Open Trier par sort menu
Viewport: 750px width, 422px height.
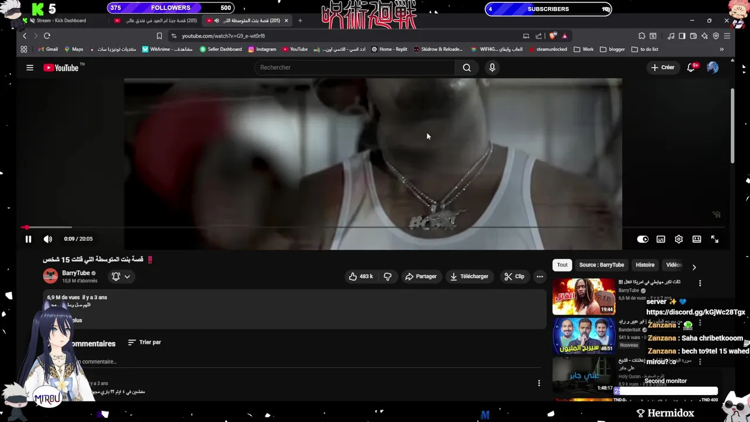[x=144, y=342]
